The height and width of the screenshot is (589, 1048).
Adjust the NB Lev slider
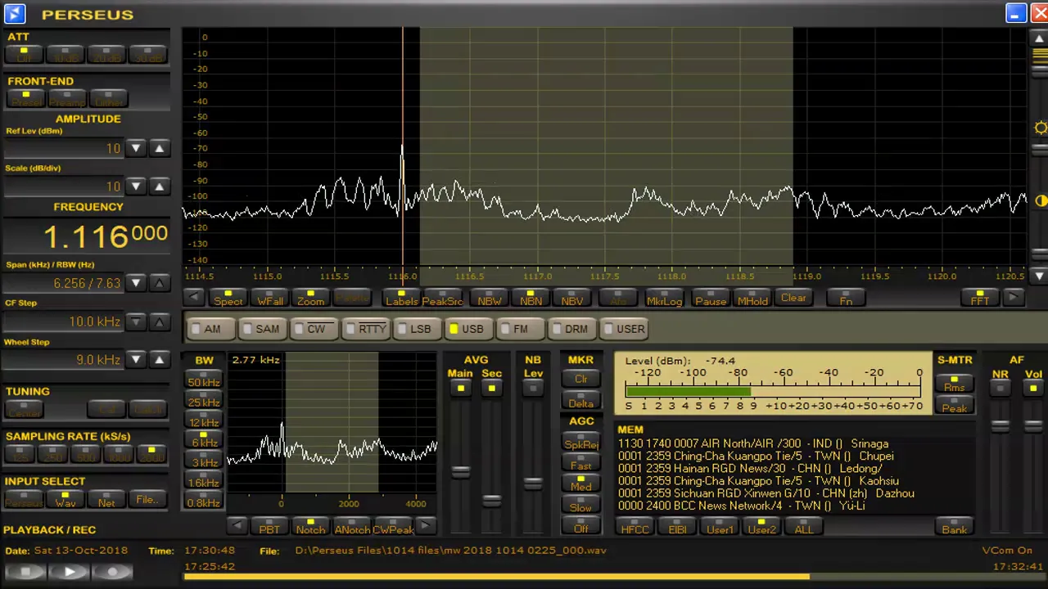pos(533,483)
